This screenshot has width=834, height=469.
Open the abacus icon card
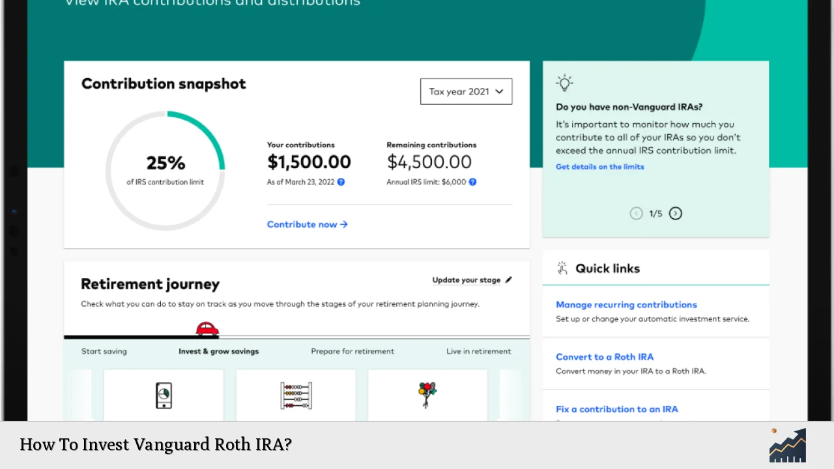pos(296,395)
